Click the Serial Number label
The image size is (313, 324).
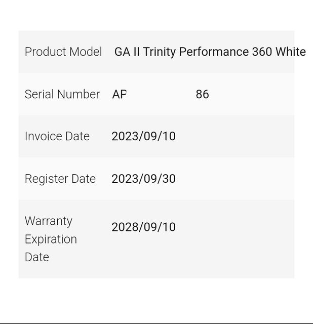[x=62, y=94]
